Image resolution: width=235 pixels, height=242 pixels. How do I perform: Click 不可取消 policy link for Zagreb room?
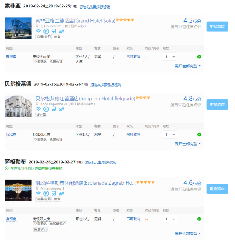(133, 219)
